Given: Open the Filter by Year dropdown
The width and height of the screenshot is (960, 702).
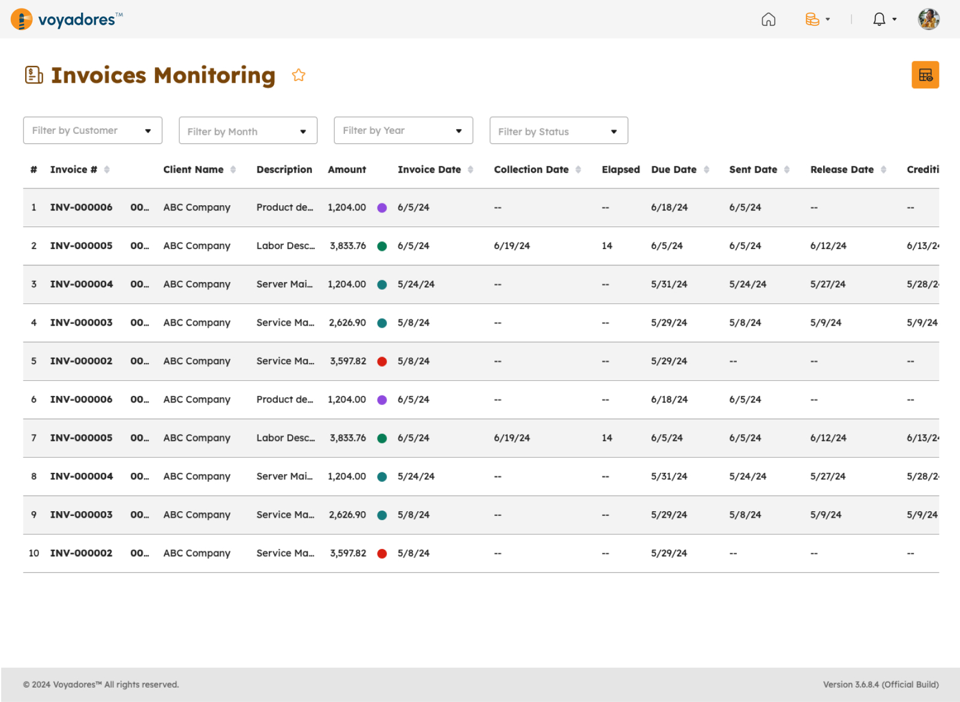Looking at the screenshot, I should click(403, 130).
